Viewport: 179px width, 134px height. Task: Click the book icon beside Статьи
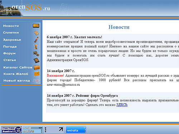[x=37, y=60]
